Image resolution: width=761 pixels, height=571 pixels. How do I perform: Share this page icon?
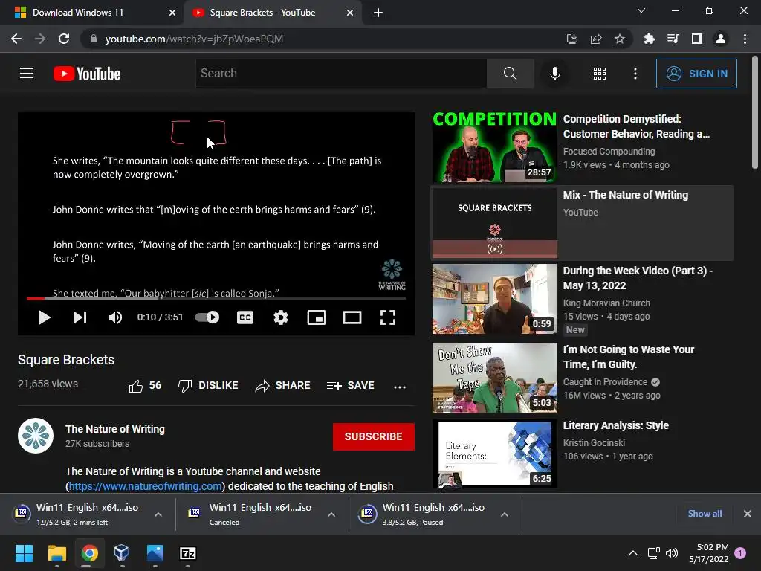[x=596, y=39]
